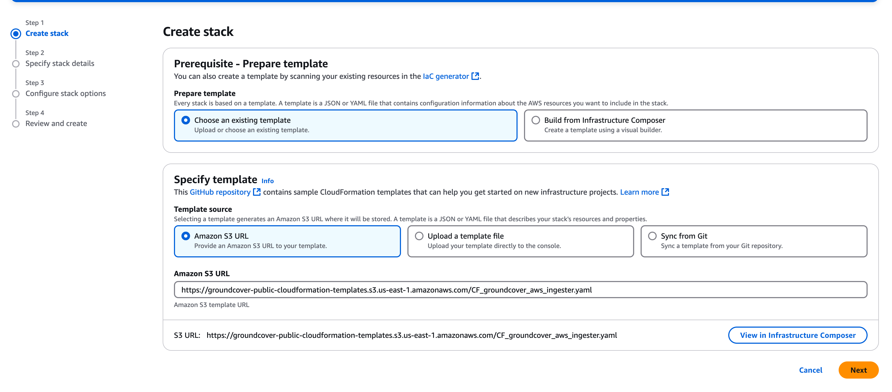
Task: Open the IaC generator link
Action: tap(446, 76)
